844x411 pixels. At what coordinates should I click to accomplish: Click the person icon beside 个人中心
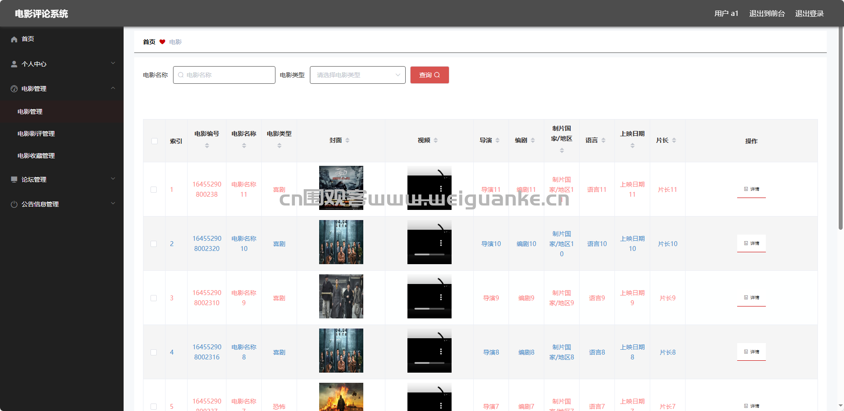[x=14, y=64]
